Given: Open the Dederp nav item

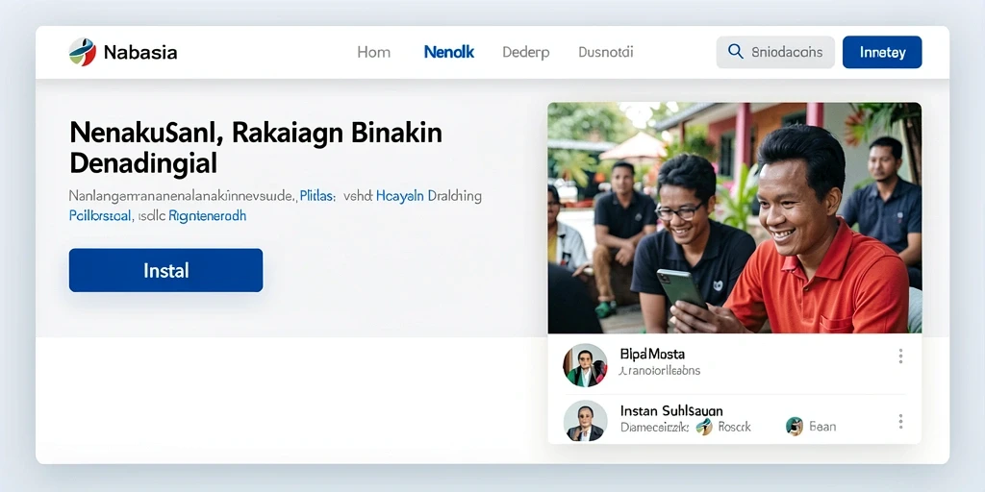Looking at the screenshot, I should (x=526, y=53).
